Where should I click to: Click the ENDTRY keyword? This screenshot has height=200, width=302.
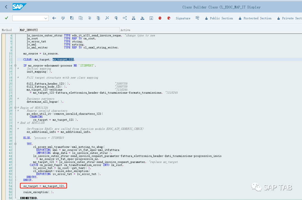(32, 177)
